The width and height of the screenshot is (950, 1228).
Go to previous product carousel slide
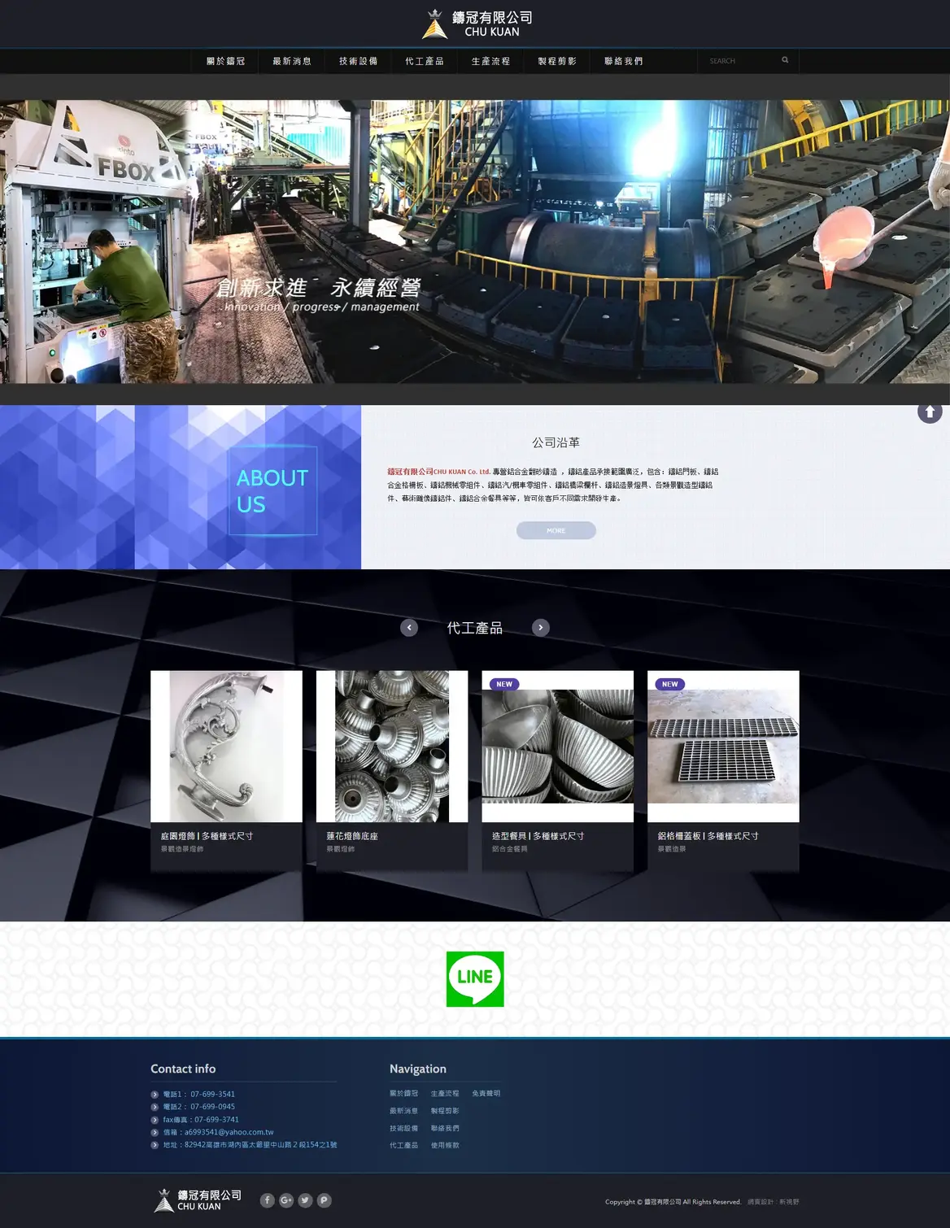pos(409,628)
